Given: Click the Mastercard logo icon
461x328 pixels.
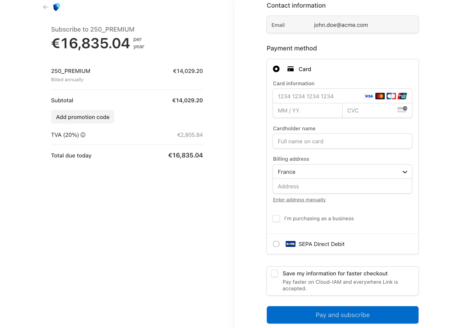Looking at the screenshot, I should click(380, 96).
